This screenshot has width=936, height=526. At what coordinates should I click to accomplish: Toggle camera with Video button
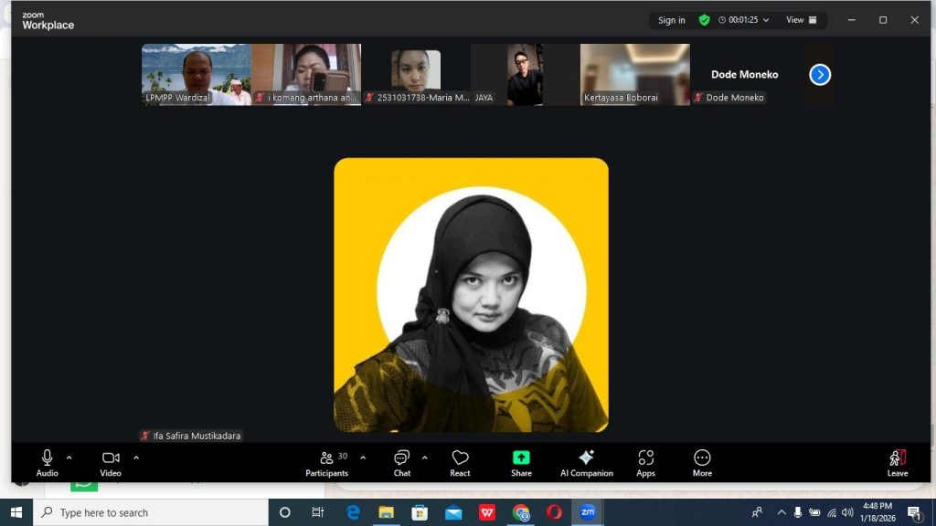(x=111, y=462)
